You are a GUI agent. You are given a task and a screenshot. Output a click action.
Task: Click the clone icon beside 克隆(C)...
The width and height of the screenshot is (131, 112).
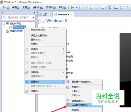click(68, 87)
